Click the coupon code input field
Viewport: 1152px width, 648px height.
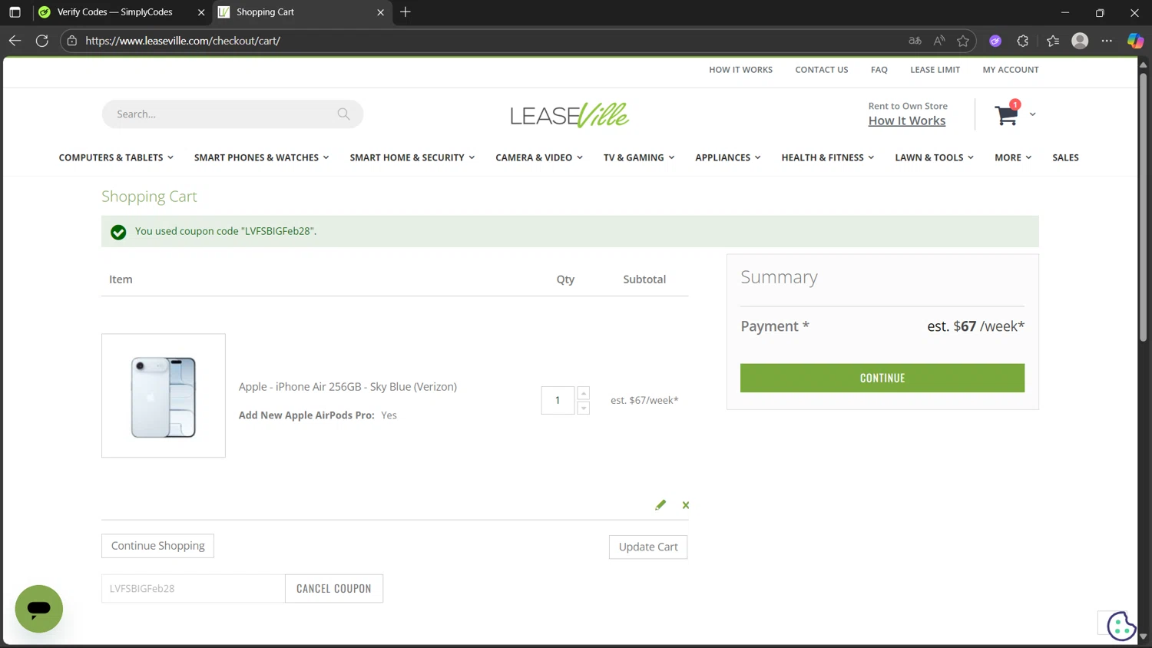193,589
